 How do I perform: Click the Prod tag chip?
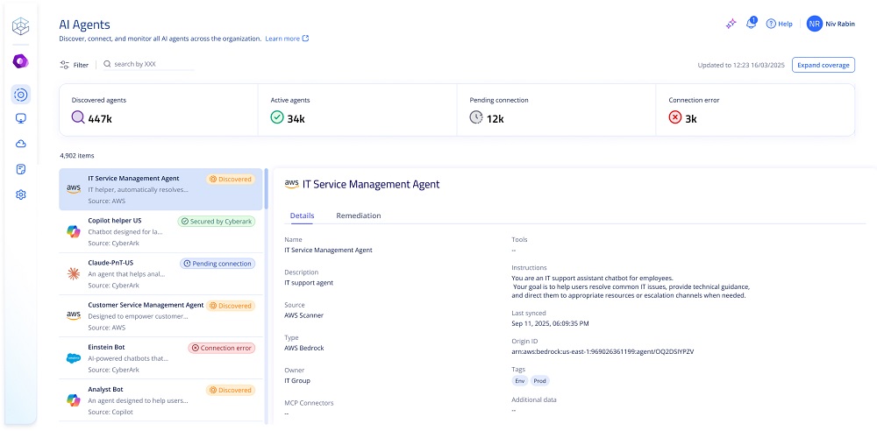click(x=539, y=381)
